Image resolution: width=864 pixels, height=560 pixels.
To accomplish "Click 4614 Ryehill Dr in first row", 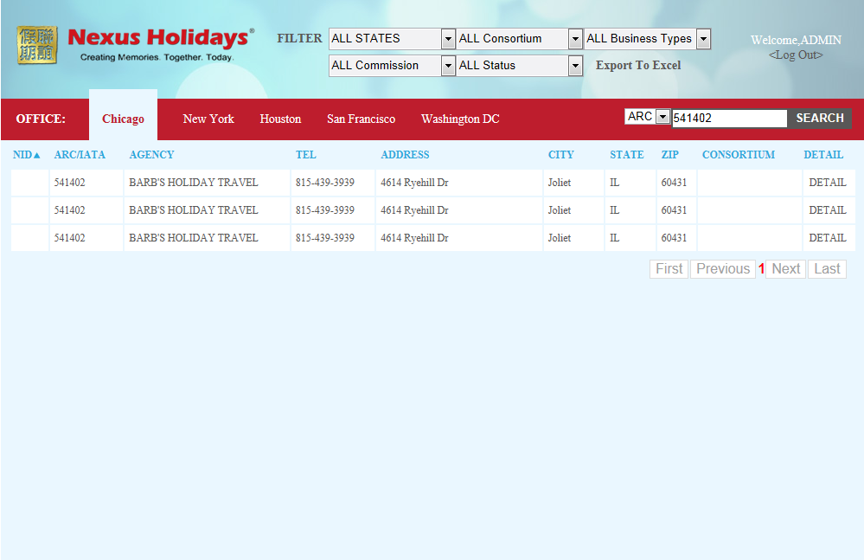I will coord(414,183).
